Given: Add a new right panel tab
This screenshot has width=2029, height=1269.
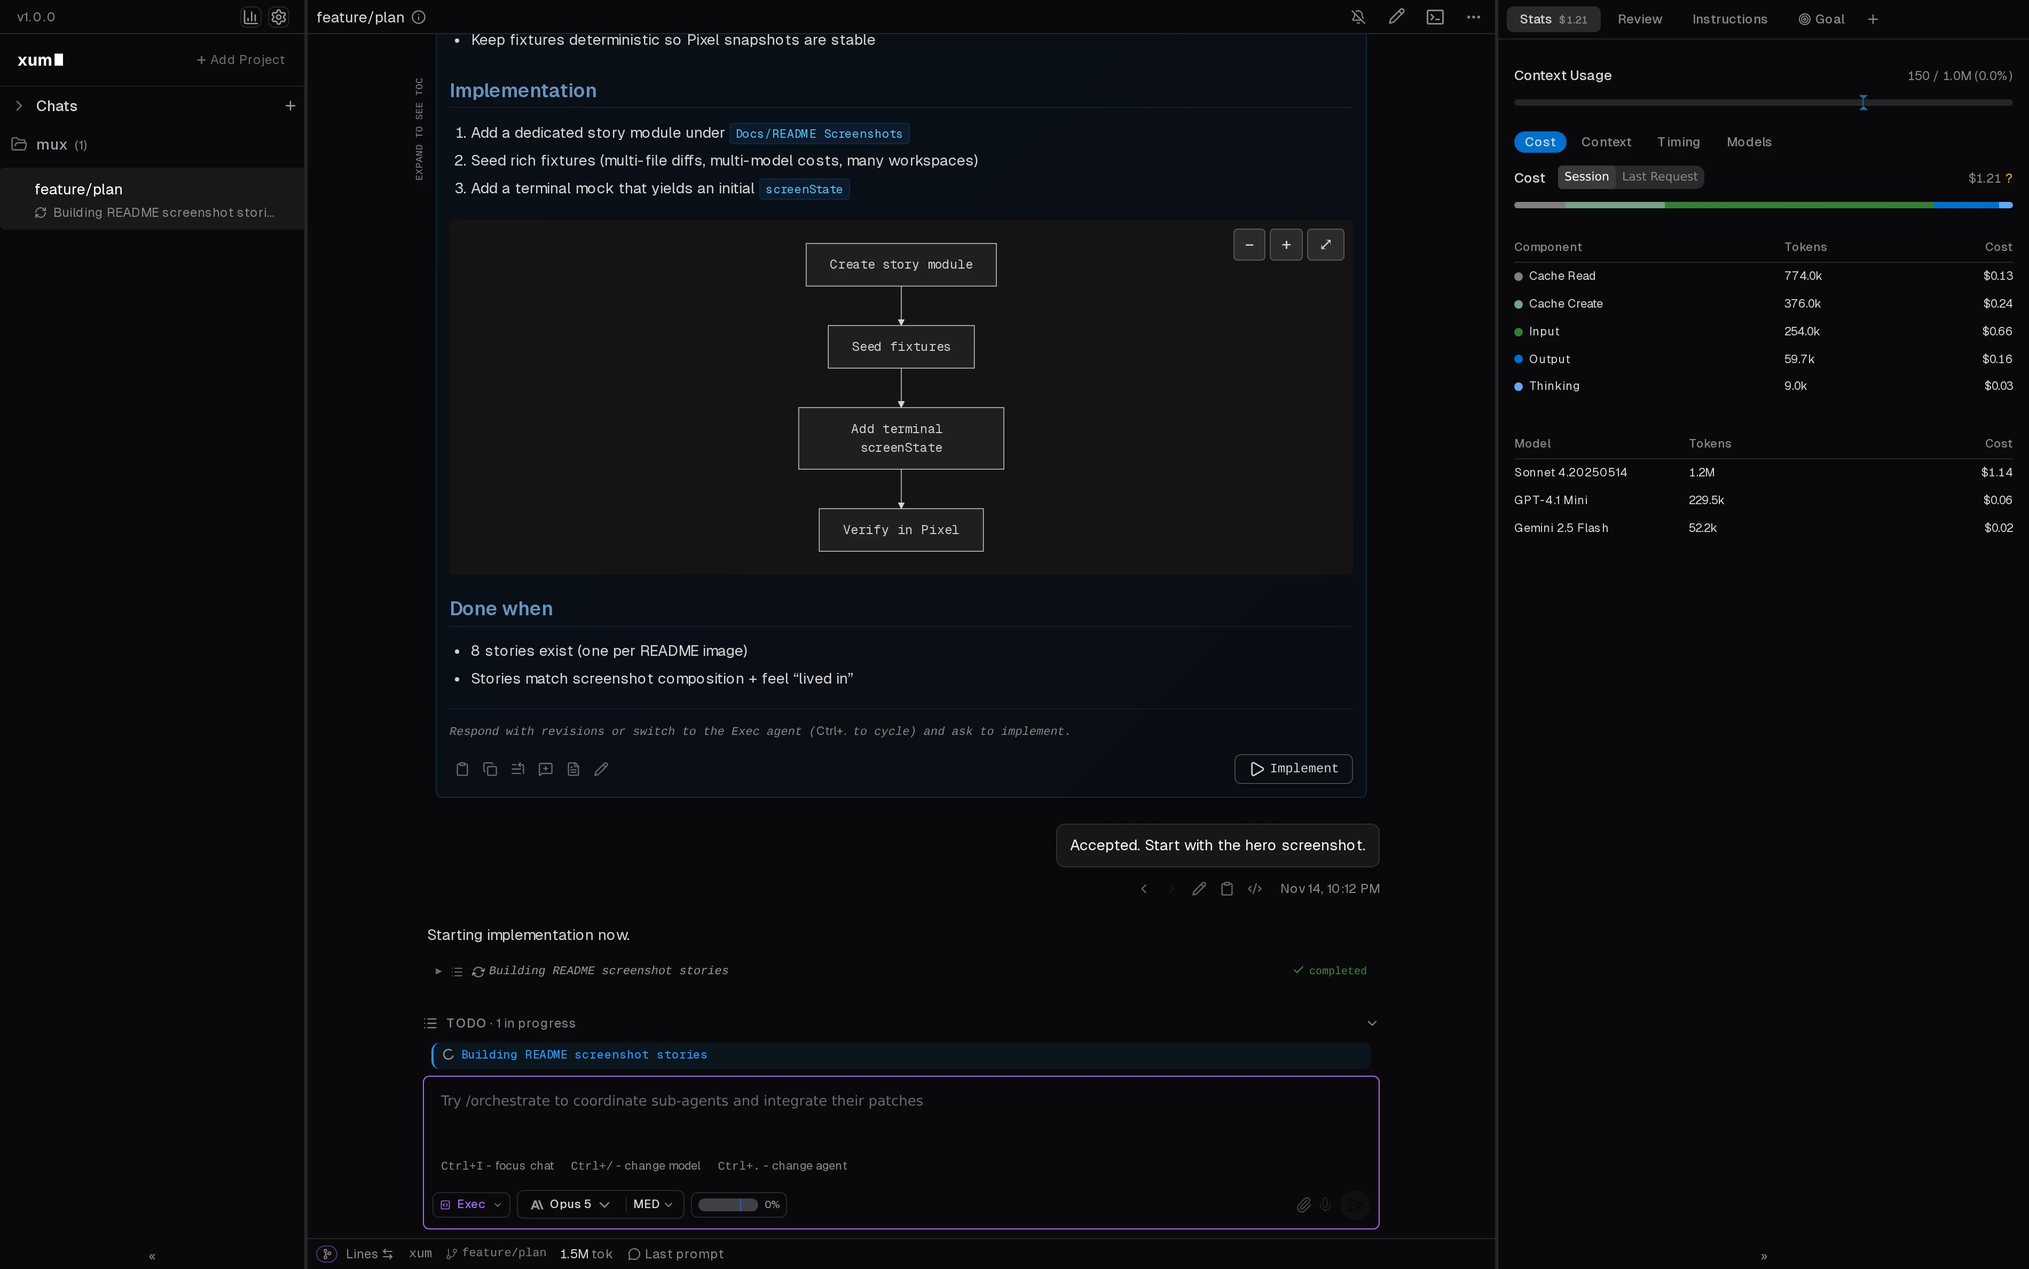Looking at the screenshot, I should coord(1873,19).
